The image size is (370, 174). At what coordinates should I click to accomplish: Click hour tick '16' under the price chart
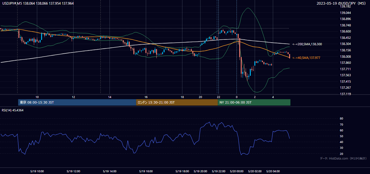tap(146, 97)
